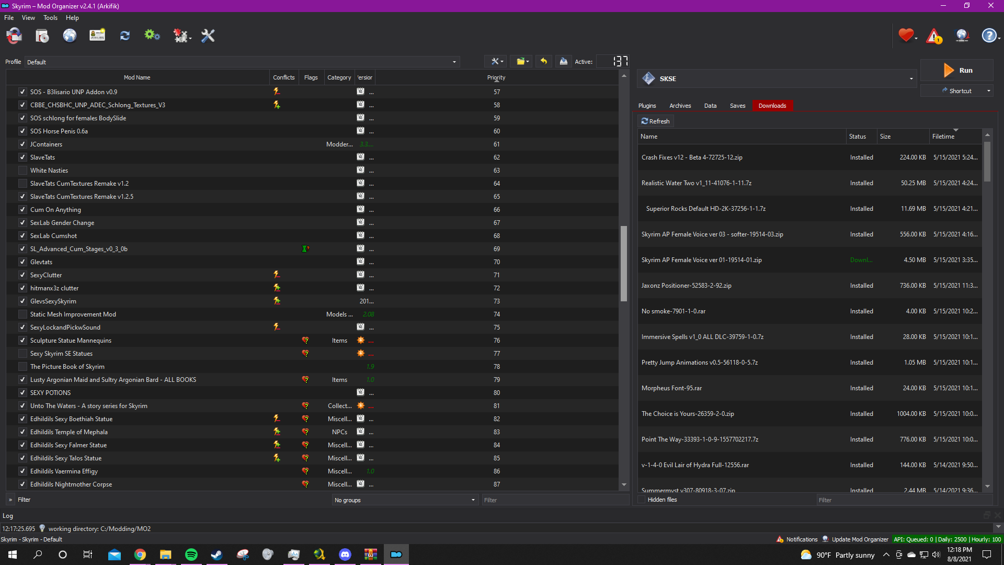Open the View menu
This screenshot has height=565, width=1004.
pyautogui.click(x=28, y=18)
